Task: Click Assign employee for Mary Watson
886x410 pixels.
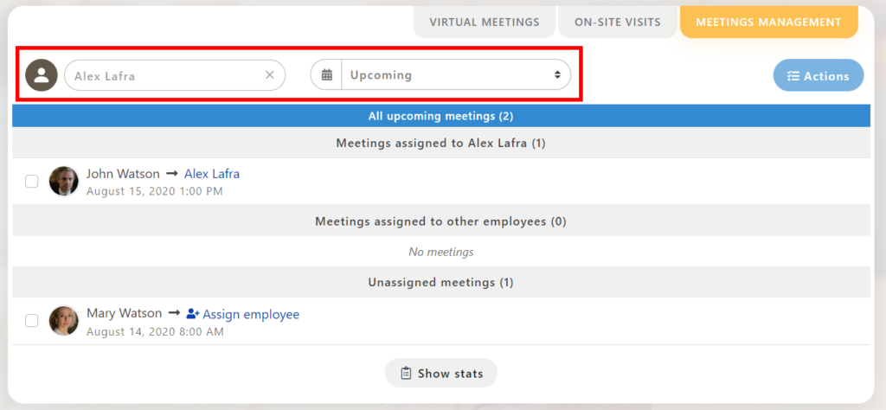Action: coord(251,314)
